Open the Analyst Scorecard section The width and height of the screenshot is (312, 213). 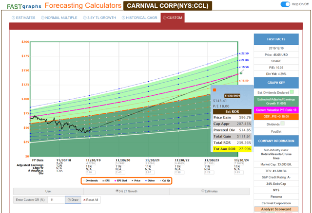pos(276,209)
